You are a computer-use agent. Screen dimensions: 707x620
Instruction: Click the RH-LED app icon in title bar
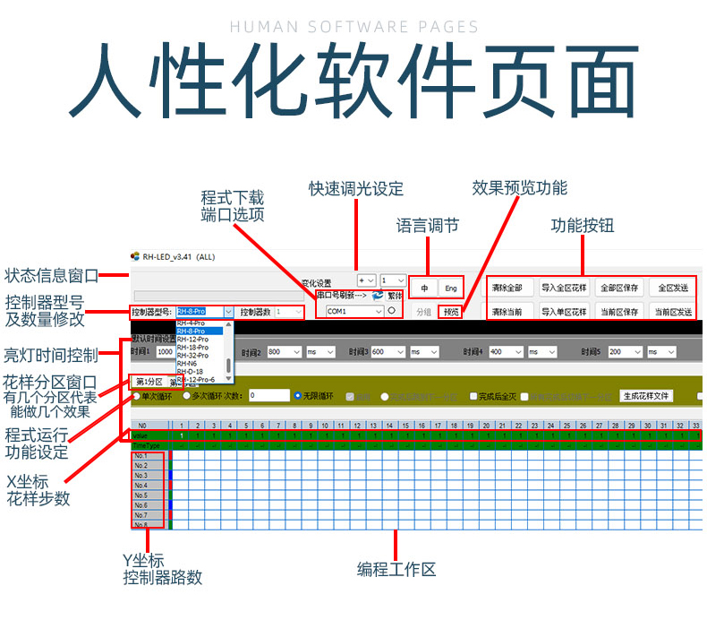click(x=135, y=257)
